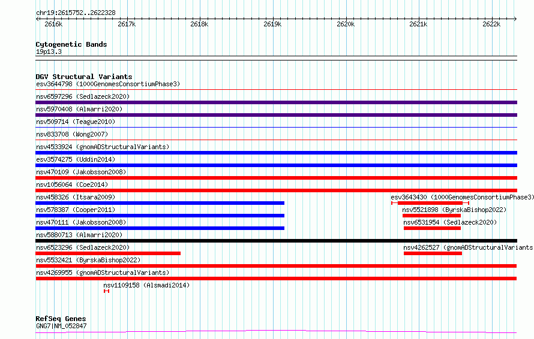Image resolution: width=534 pixels, height=339 pixels.
Task: Click the blue bar under nsv4533924
Action: pyautogui.click(x=276, y=153)
